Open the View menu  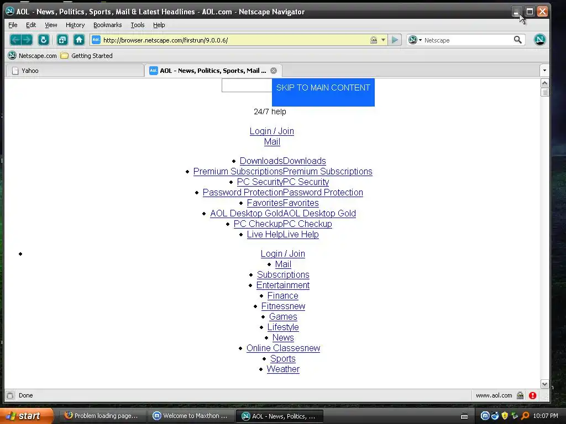51,25
